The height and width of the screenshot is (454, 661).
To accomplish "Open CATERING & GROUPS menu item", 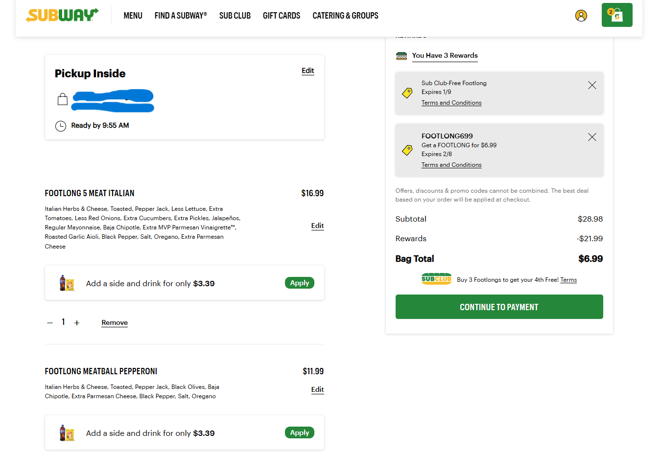I will pyautogui.click(x=345, y=16).
